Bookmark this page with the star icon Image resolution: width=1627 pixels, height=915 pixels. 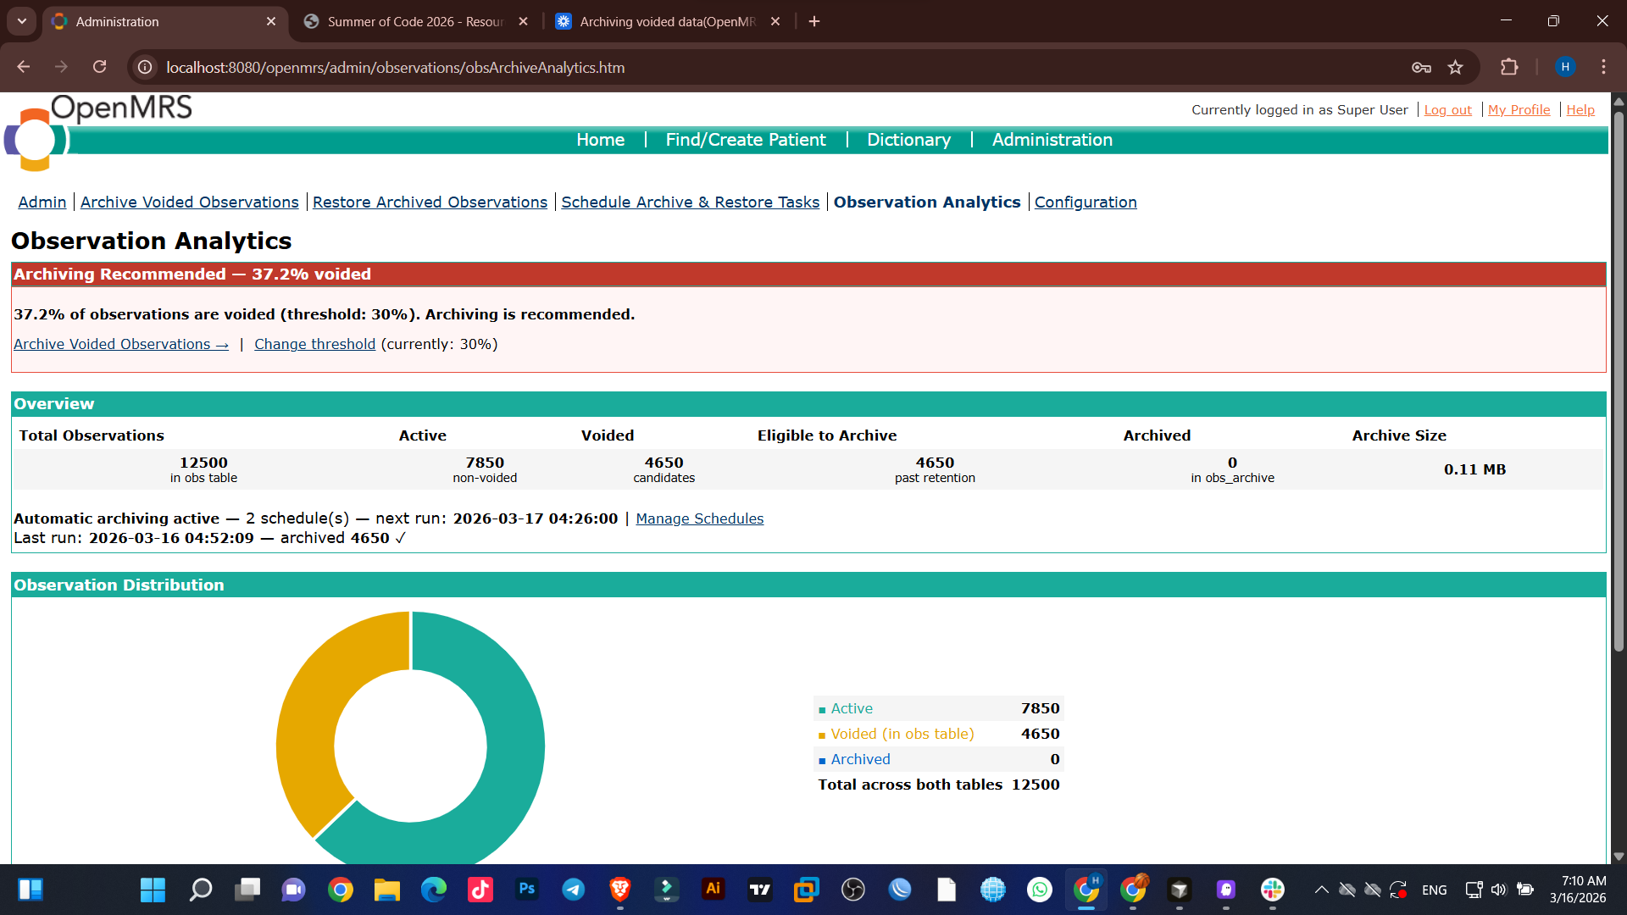point(1455,67)
